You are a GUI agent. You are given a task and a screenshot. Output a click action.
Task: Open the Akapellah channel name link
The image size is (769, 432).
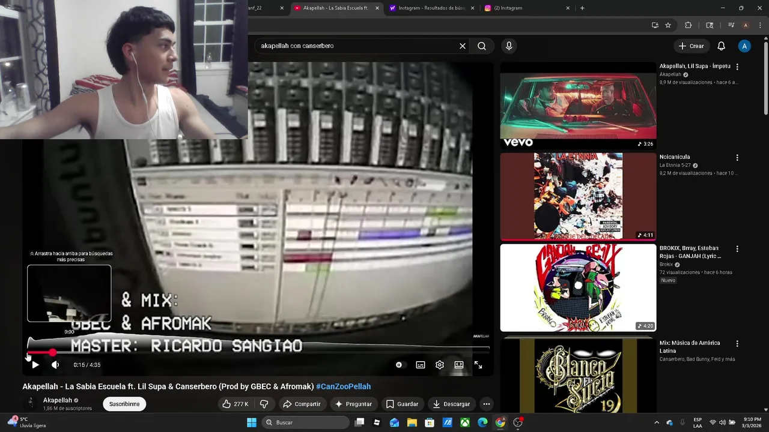(58, 400)
